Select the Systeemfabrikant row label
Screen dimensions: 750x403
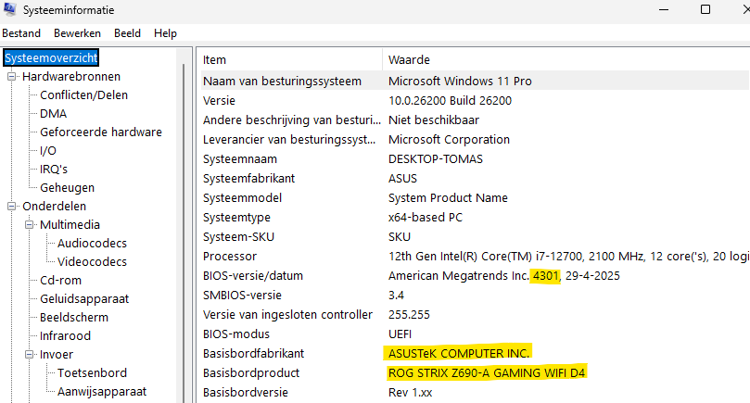pos(248,179)
